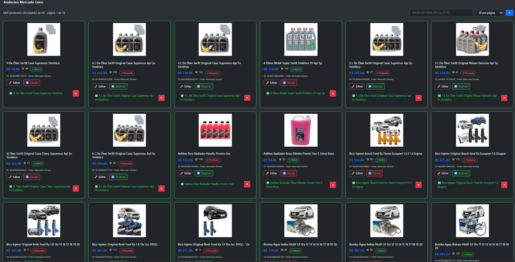Screen dimensions: 515x262
Task: Reactivate the 6 L De Óleo listing
Action: coord(118,177)
